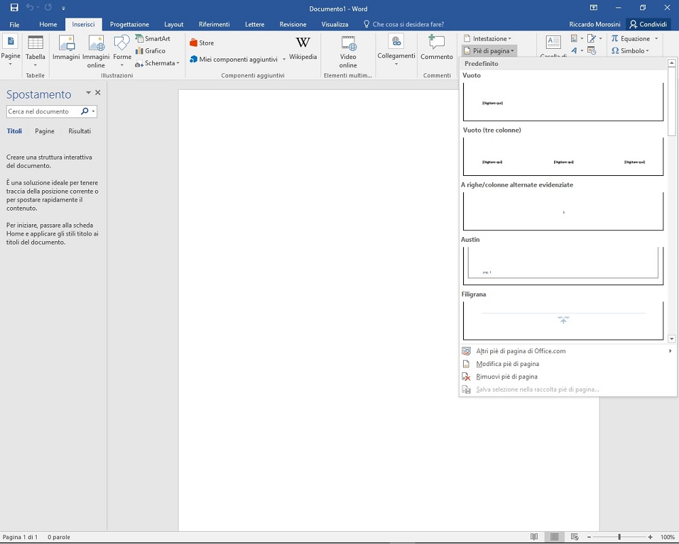Open 'Altri piè di pagina di Office.com' submenu
This screenshot has width=679, height=544.
click(x=568, y=351)
